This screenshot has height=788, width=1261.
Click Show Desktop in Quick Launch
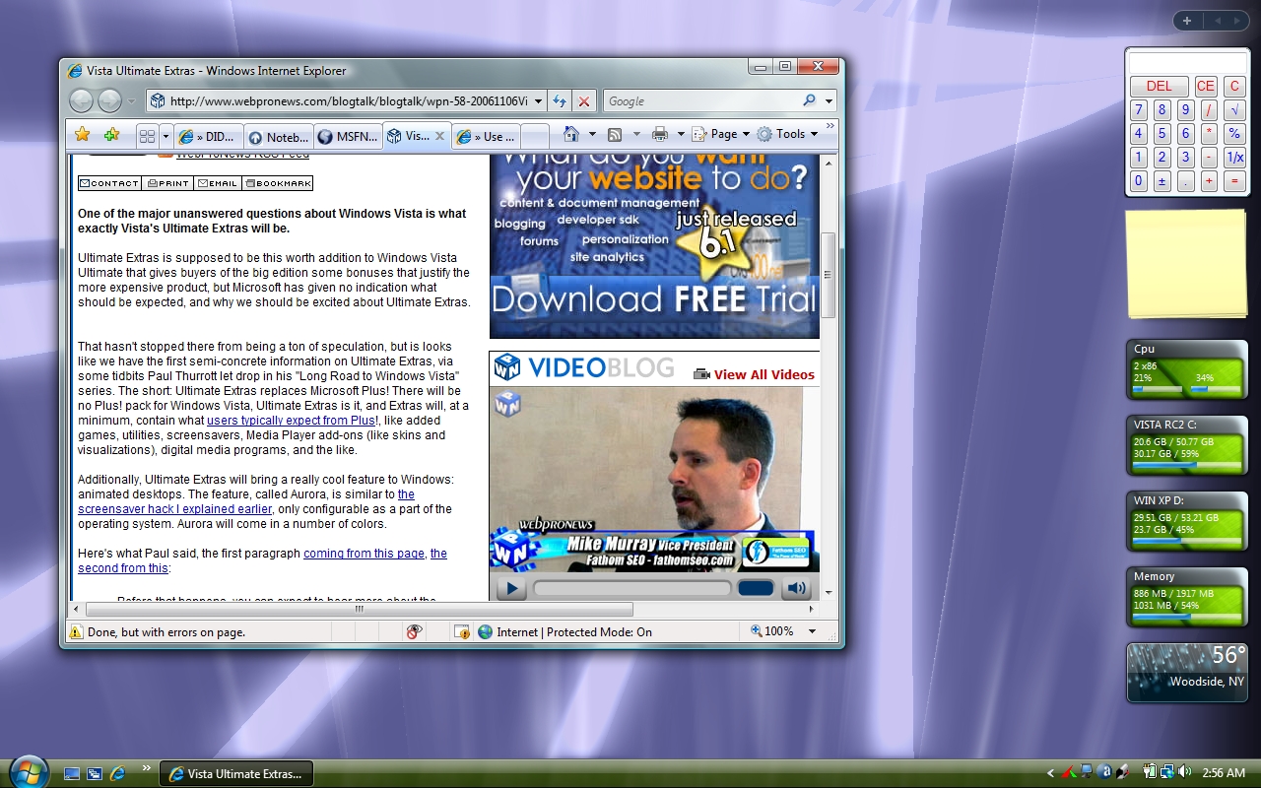72,773
